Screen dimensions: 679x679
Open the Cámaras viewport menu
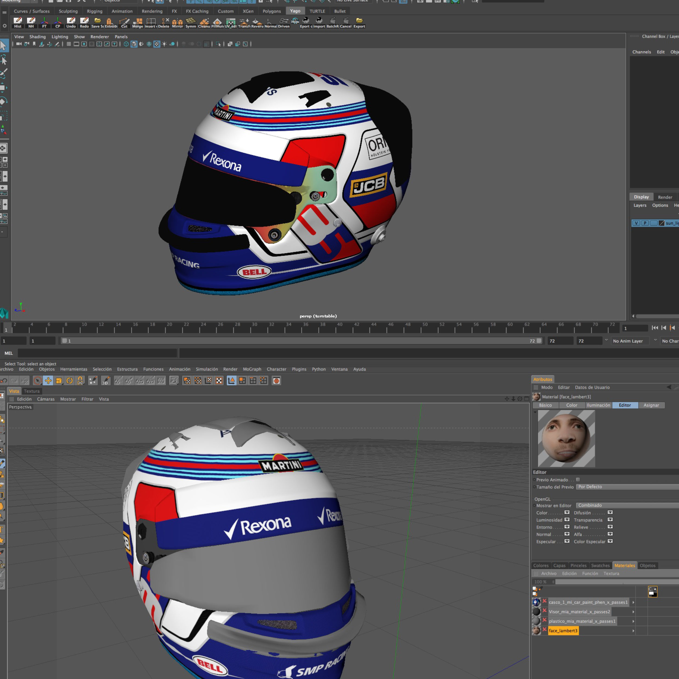pos(46,399)
